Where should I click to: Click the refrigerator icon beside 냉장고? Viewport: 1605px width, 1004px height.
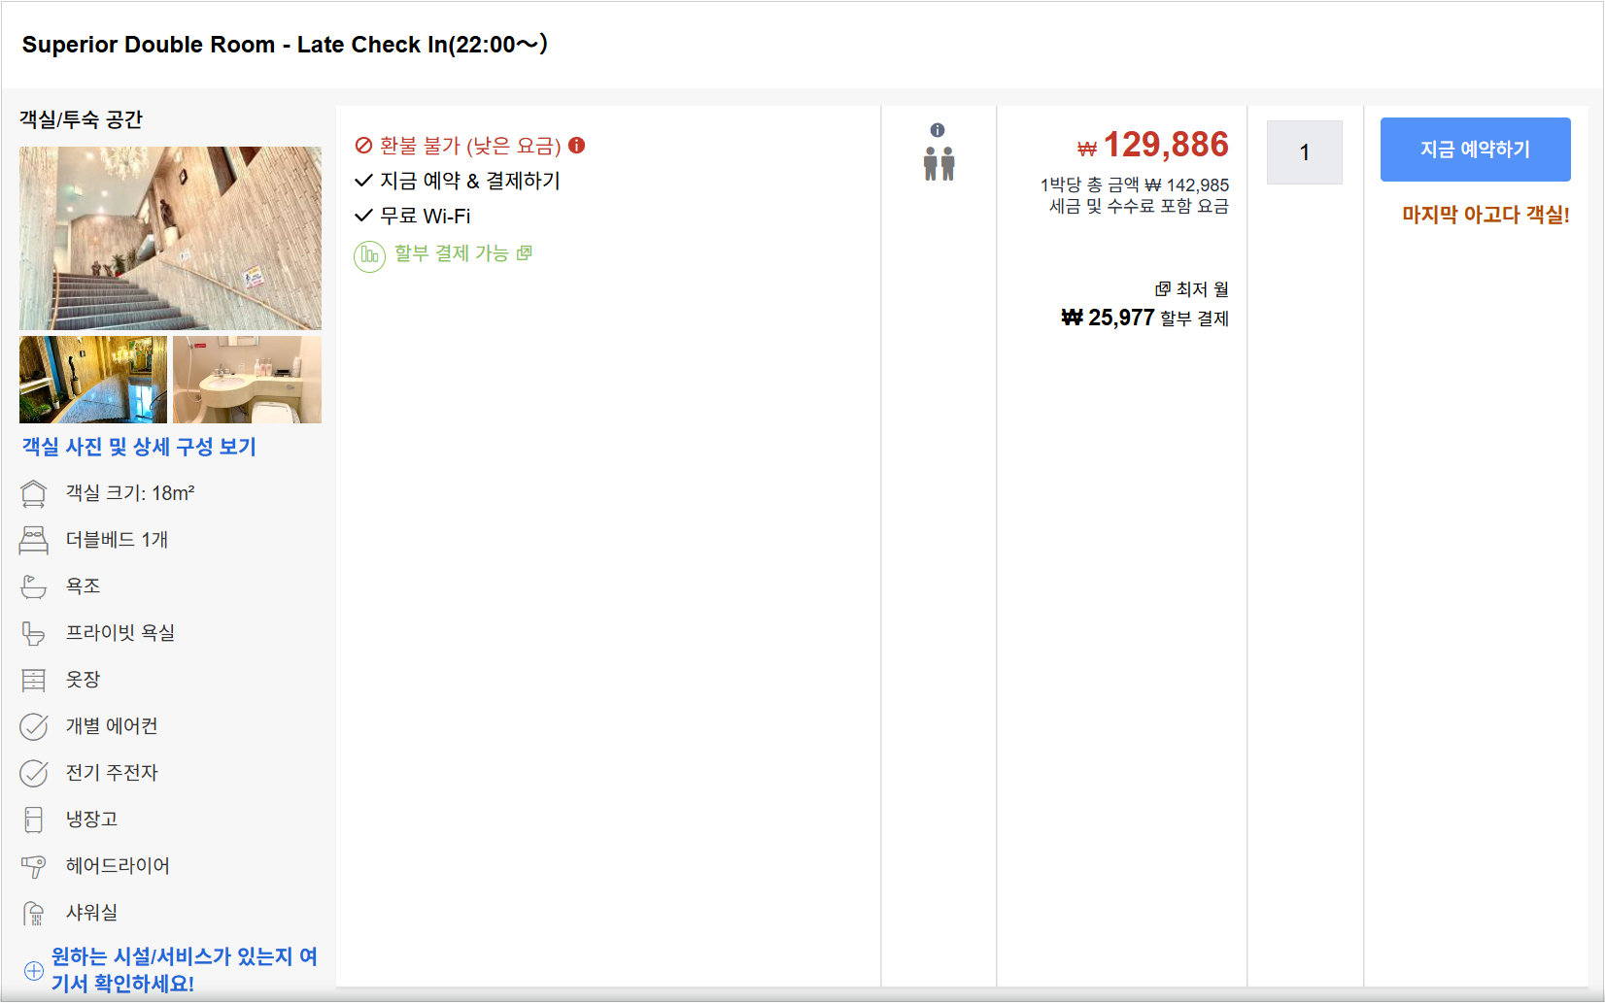(34, 820)
